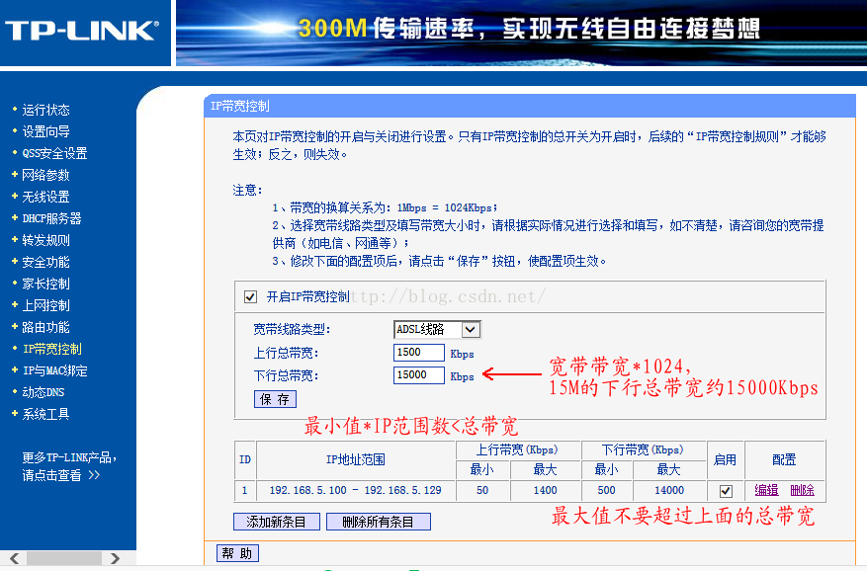This screenshot has height=571, width=867.
Task: Click 上行 最大 value 1400
Action: point(545,490)
